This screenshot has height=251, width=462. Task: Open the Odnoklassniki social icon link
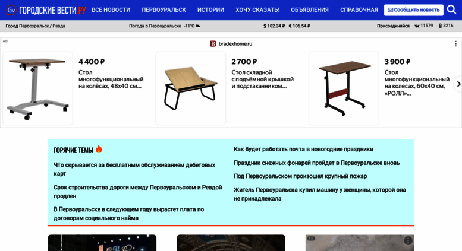[x=440, y=26]
